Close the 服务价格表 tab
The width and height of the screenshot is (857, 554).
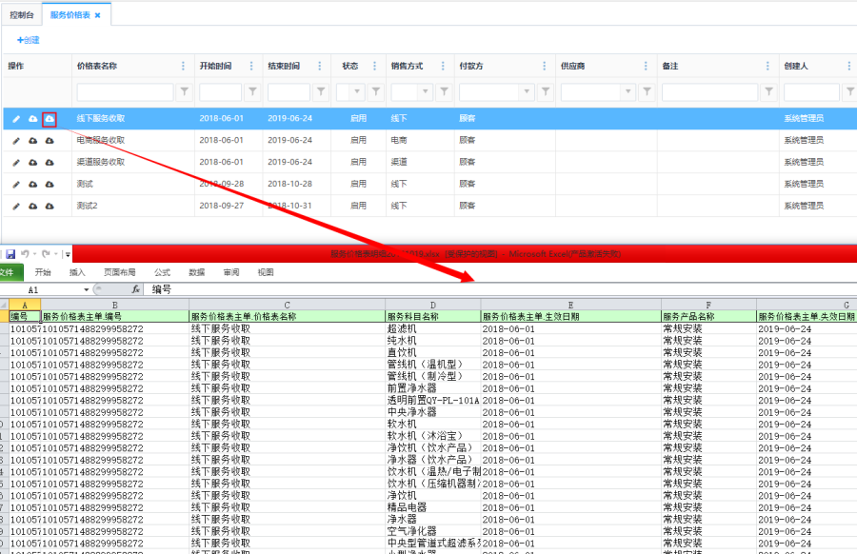pyautogui.click(x=97, y=15)
